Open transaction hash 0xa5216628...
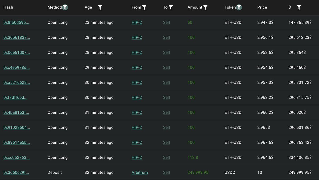 [16, 82]
